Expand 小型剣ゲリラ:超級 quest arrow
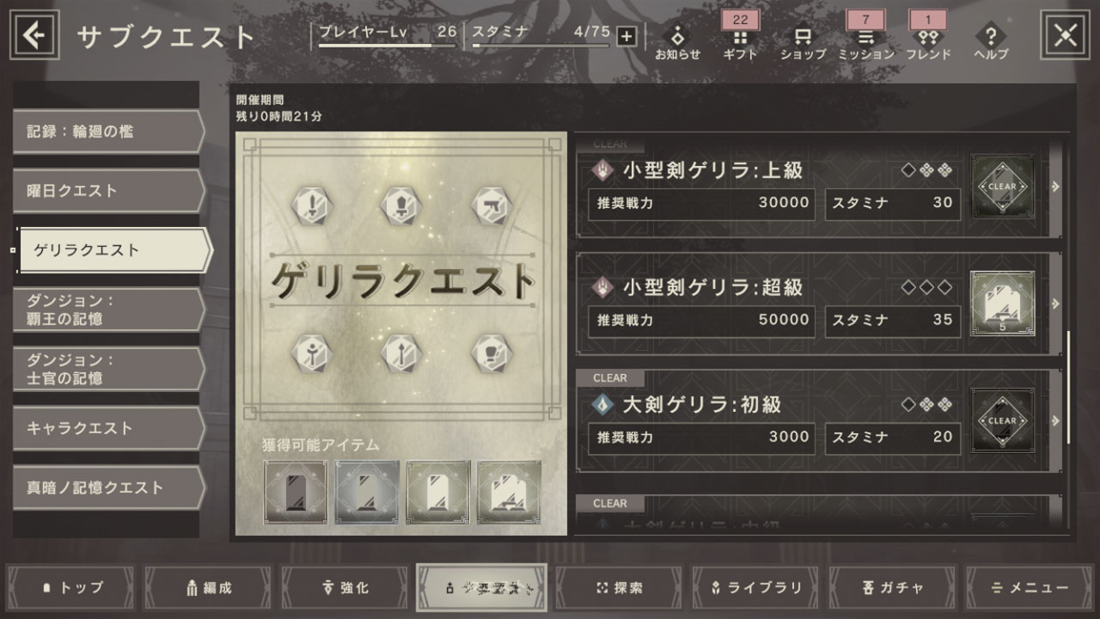The height and width of the screenshot is (619, 1100). 1055,303
